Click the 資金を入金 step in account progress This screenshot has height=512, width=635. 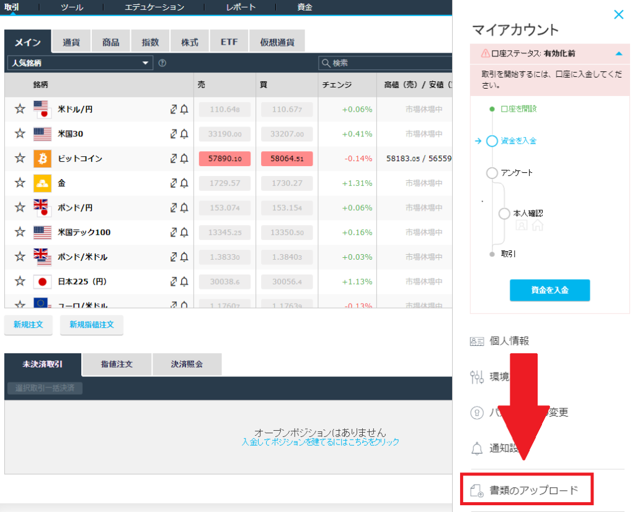(x=518, y=141)
